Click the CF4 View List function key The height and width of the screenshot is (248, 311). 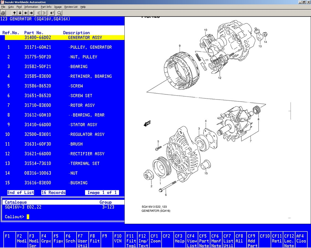coord(192,239)
